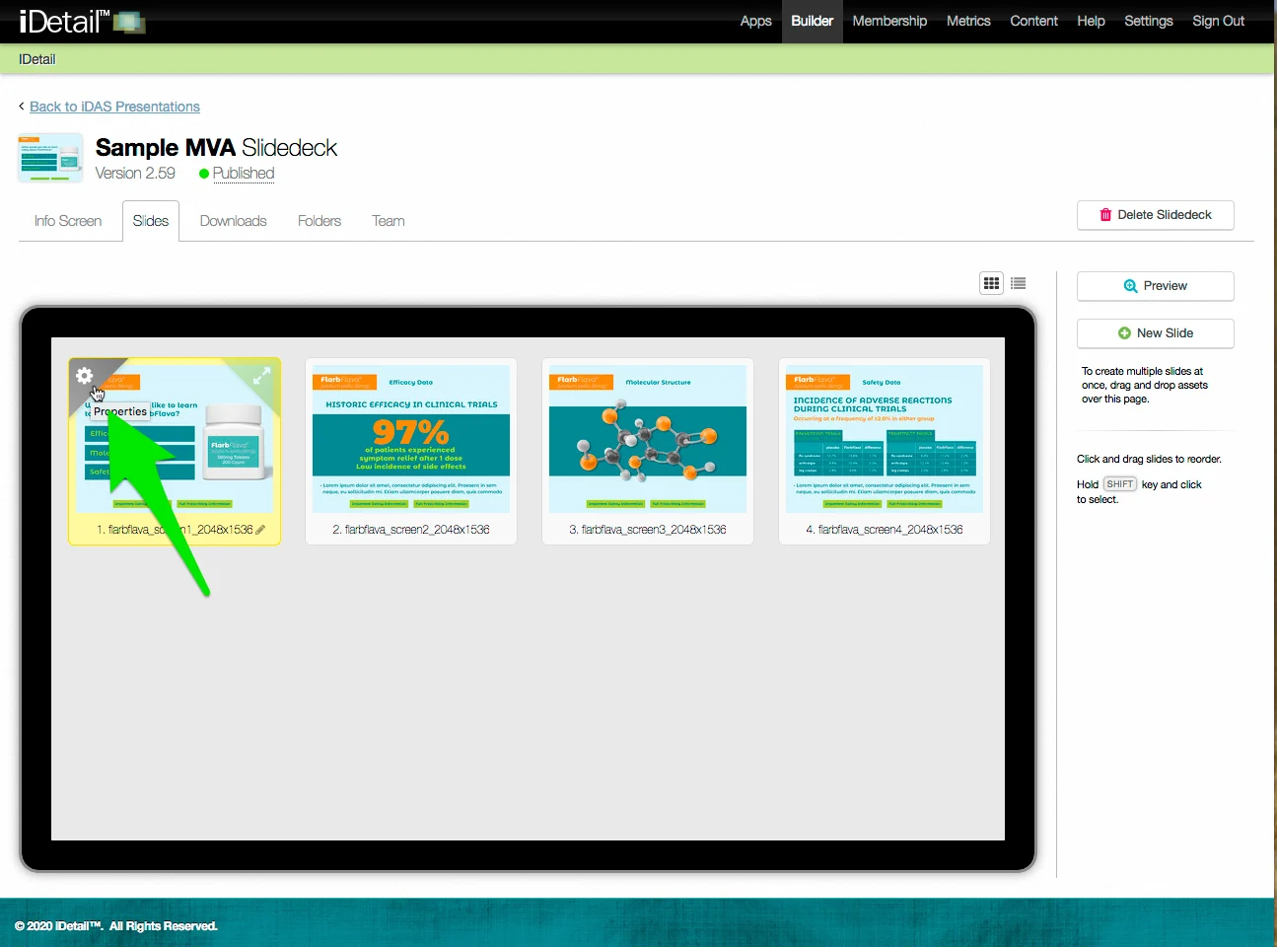The height and width of the screenshot is (947, 1277).
Task: Open the Apps menu
Action: pyautogui.click(x=755, y=21)
